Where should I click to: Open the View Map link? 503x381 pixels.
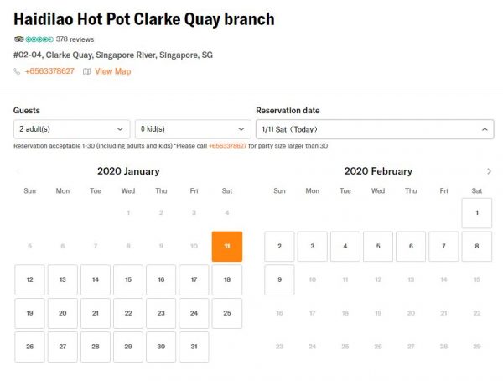tap(112, 72)
